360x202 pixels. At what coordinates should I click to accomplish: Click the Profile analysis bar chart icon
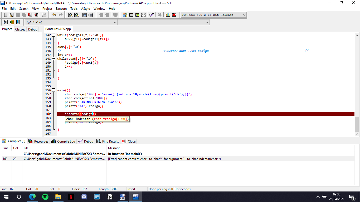(x=168, y=15)
